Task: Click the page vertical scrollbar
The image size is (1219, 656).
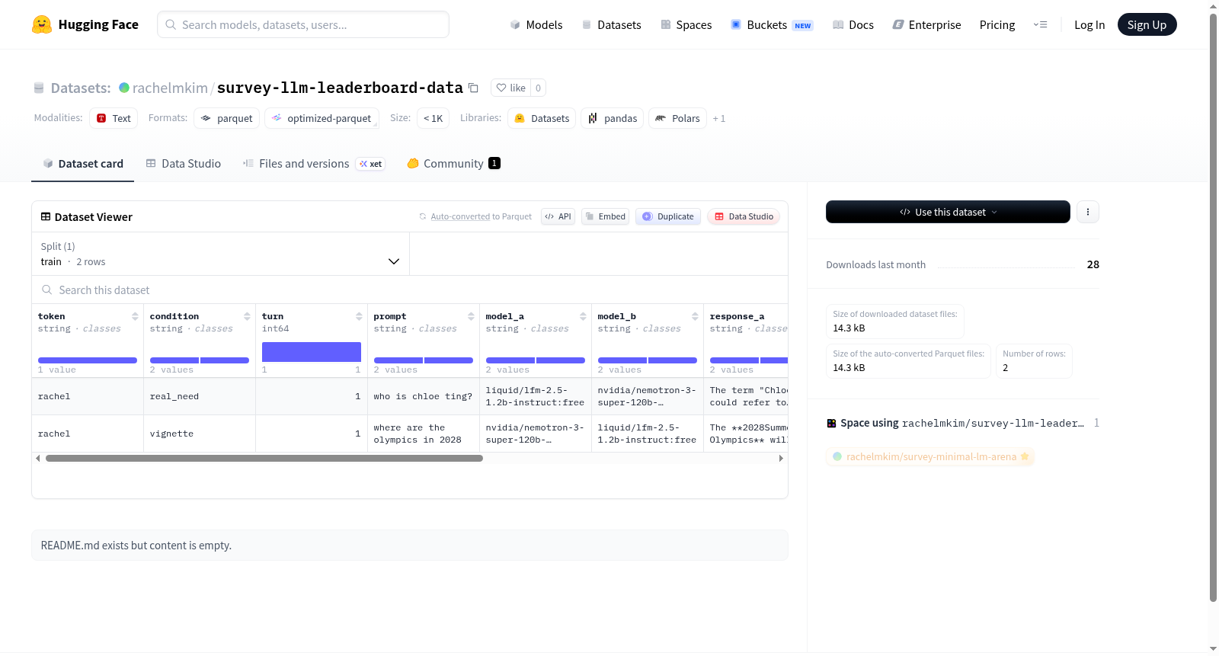Action: [1213, 307]
